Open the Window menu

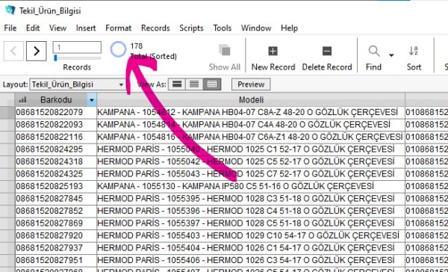pos(256,28)
